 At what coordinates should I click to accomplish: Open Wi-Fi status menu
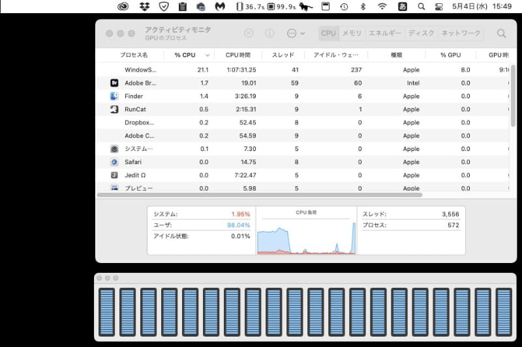point(382,7)
